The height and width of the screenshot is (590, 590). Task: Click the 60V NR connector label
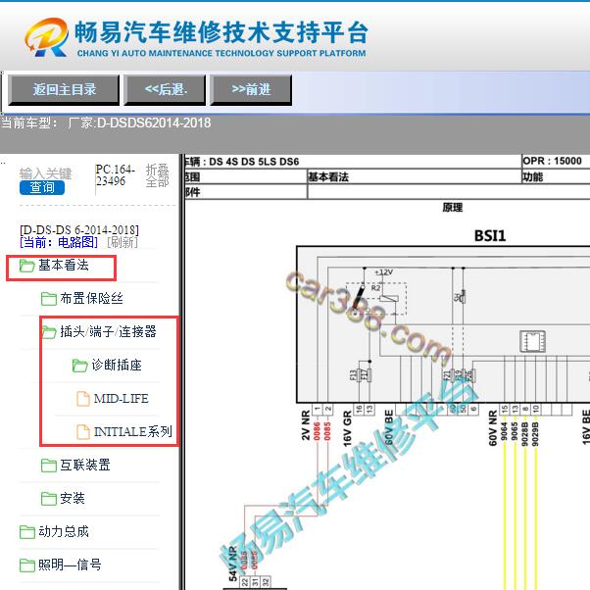coord(493,428)
